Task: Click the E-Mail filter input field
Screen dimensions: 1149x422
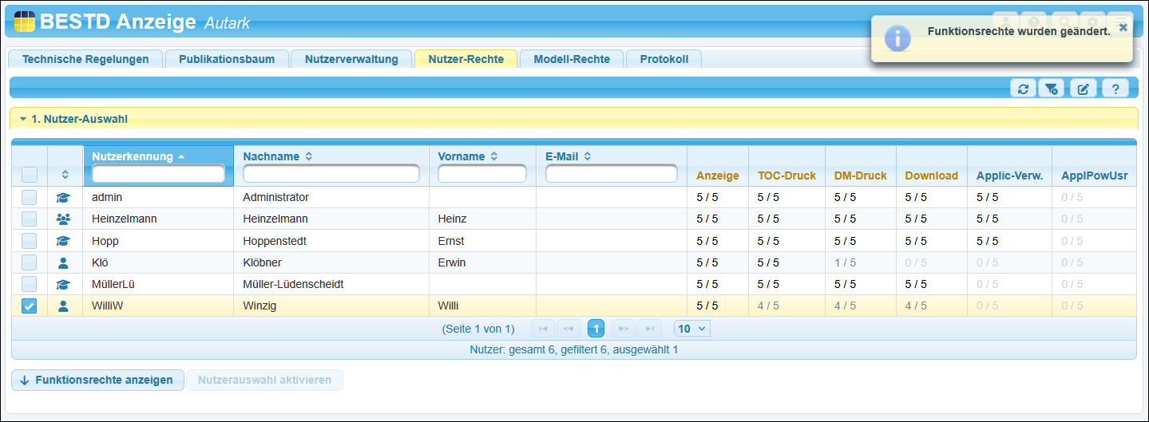Action: click(611, 173)
